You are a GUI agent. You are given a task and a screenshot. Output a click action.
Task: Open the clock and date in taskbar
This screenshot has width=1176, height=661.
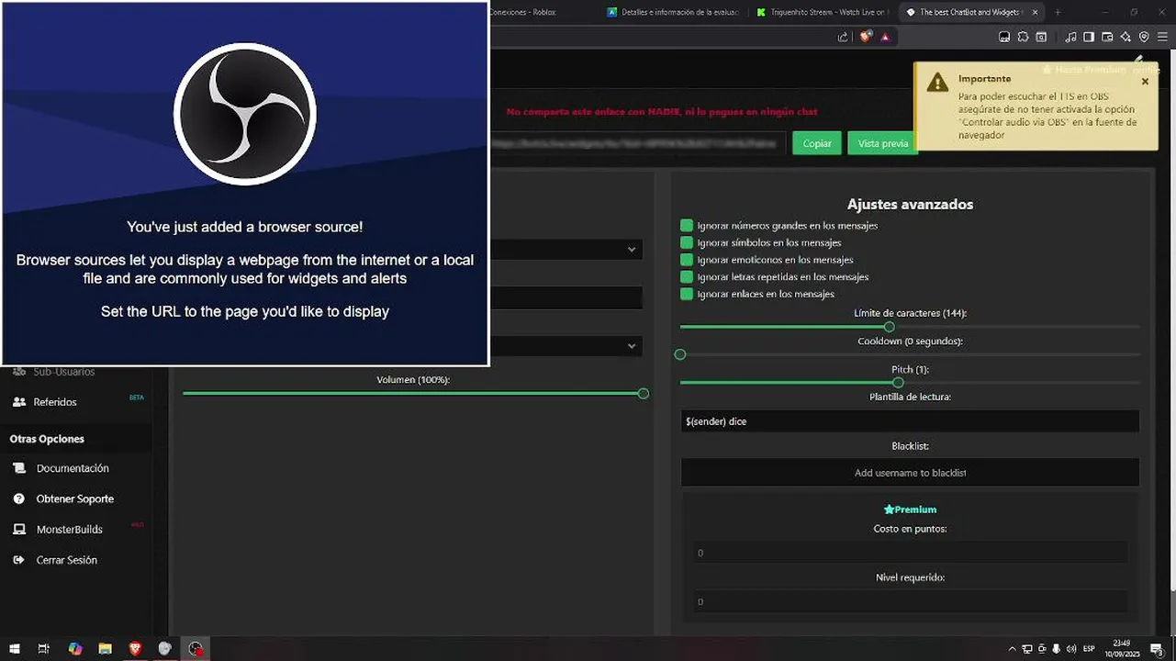point(1122,649)
